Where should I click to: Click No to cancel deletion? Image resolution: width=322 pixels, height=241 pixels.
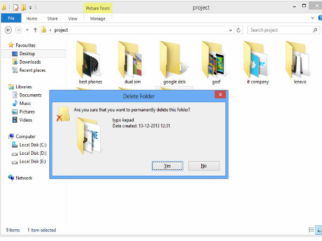203,166
